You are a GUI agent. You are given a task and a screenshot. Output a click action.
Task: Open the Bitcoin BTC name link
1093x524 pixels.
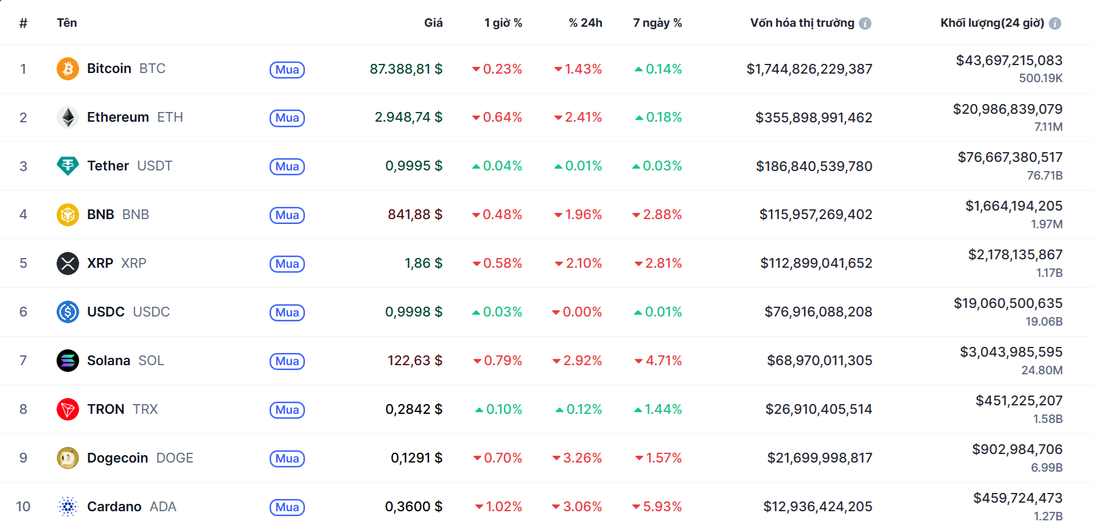[x=126, y=68]
